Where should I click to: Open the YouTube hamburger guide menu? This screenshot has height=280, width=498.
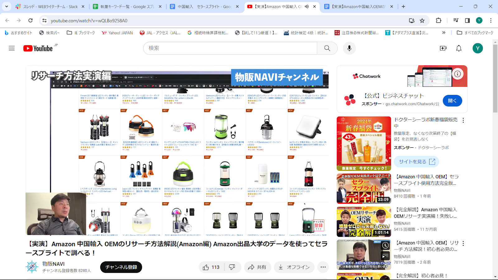click(x=12, y=48)
